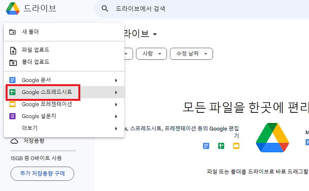The width and height of the screenshot is (309, 191).
Task: Click the small Sheets icon in welcome area
Action: coord(221,146)
